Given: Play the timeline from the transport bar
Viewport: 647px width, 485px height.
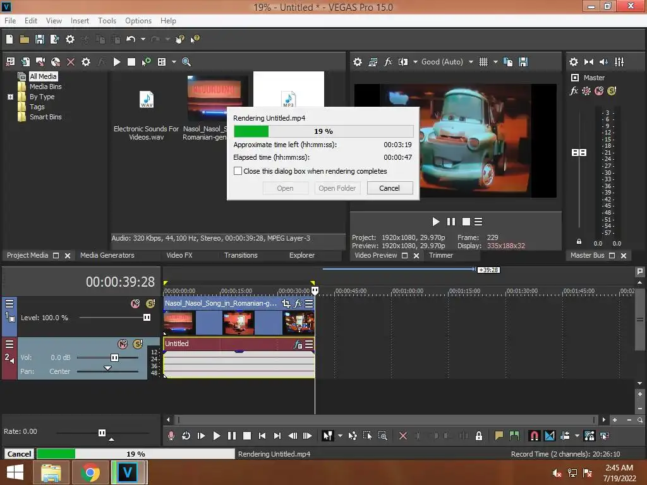Looking at the screenshot, I should pos(216,436).
